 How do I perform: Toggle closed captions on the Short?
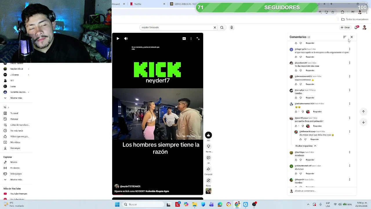click(184, 38)
